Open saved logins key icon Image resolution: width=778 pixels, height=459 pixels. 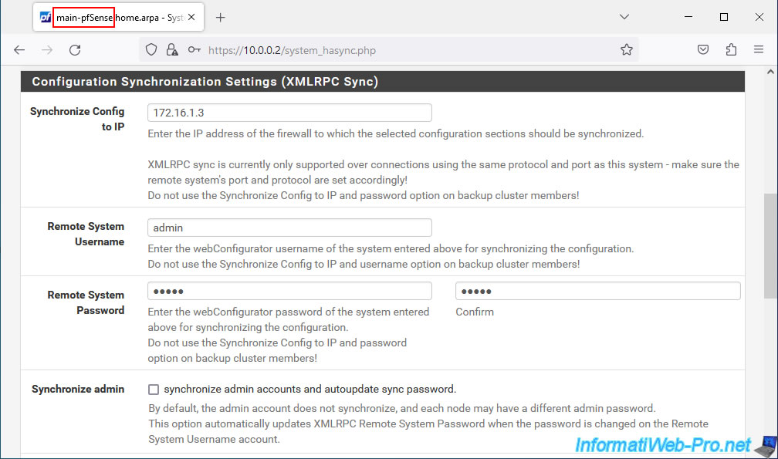pos(194,49)
